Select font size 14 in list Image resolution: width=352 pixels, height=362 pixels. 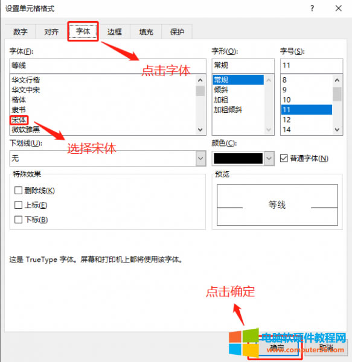pos(287,130)
